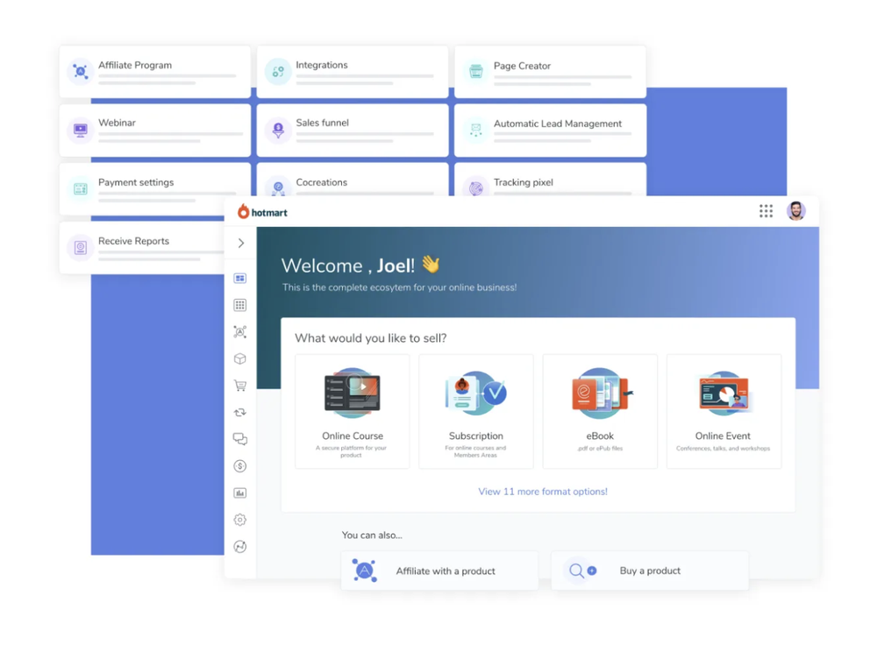Open the Webinar card icon
The height and width of the screenshot is (645, 877).
click(81, 131)
